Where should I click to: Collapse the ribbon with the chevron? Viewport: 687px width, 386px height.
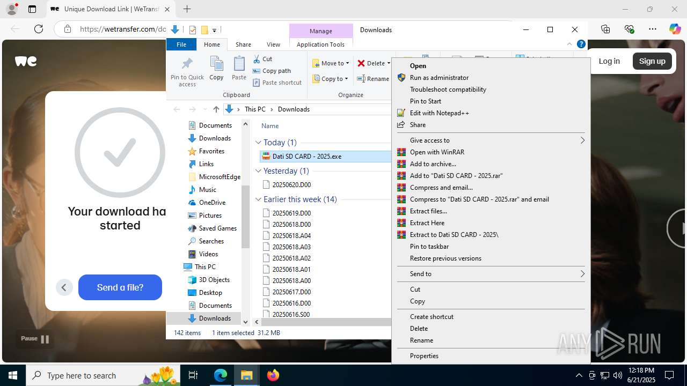(569, 44)
